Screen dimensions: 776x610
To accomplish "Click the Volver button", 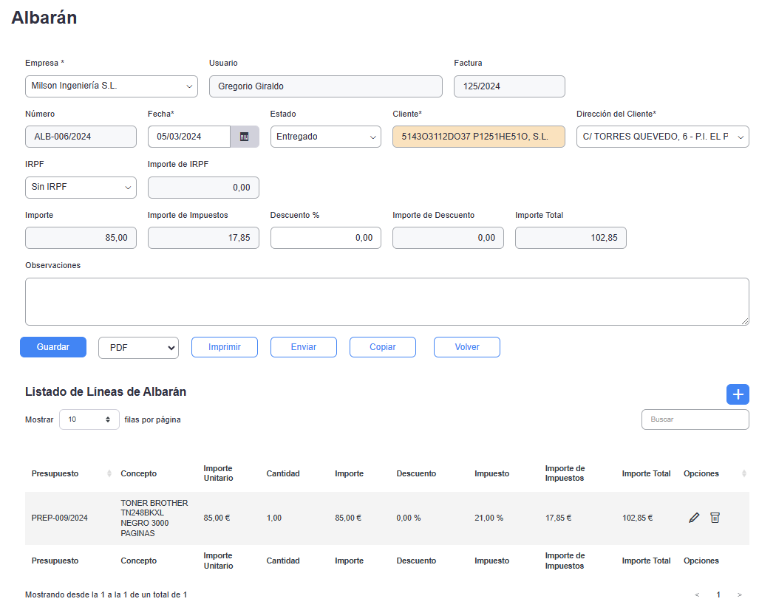I will [467, 347].
